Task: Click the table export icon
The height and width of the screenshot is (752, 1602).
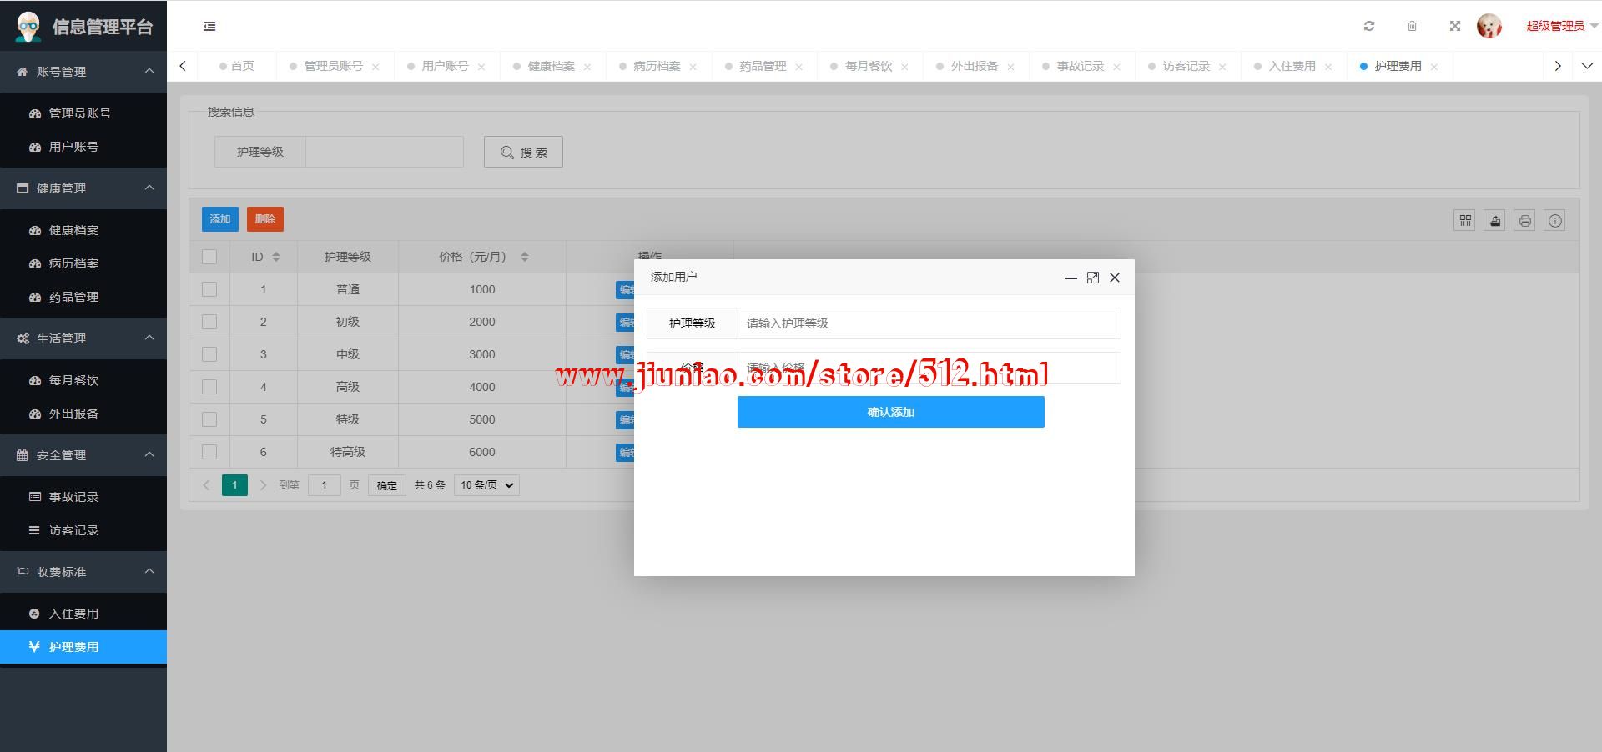Action: tap(1495, 220)
